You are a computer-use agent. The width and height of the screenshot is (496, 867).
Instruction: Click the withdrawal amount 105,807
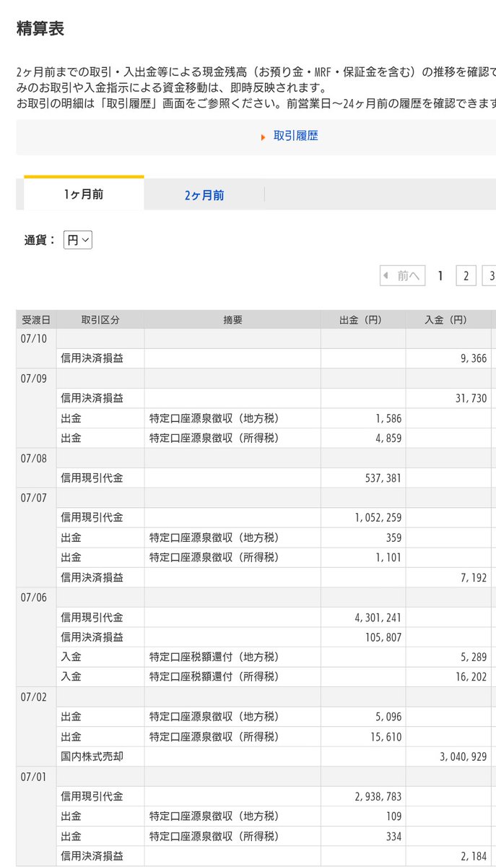(383, 638)
